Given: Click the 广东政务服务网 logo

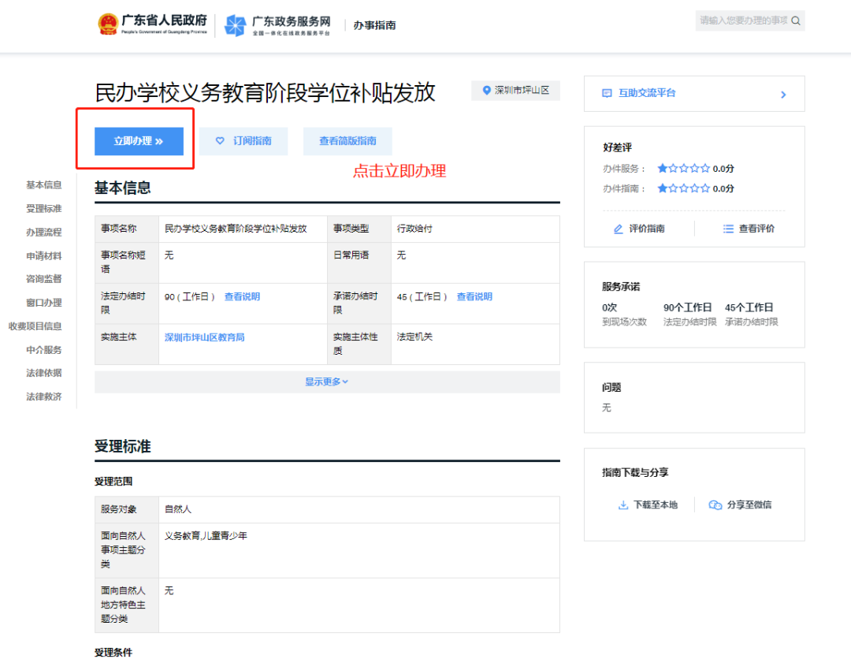Looking at the screenshot, I should [277, 24].
